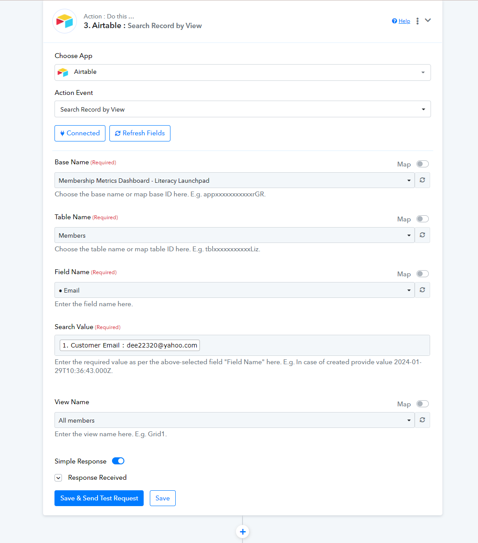Open the Choose App Airtable dropdown
The width and height of the screenshot is (478, 543).
coord(243,72)
